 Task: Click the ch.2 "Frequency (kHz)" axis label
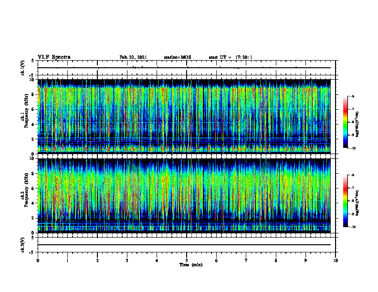pos(26,190)
